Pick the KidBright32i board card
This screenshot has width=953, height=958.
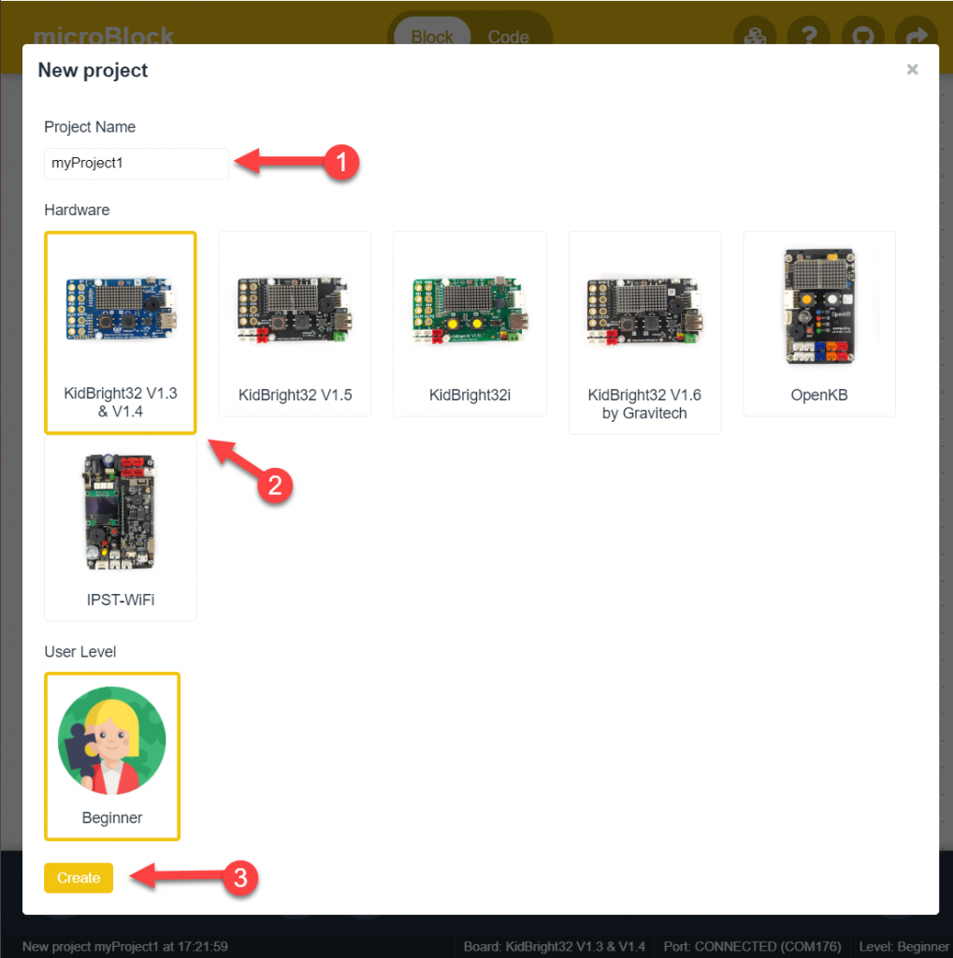pos(469,324)
